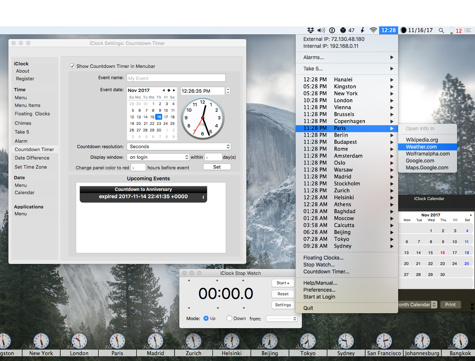Open the Beijing floating clock icon
Viewport: 475px width, 361px height.
[270, 340]
